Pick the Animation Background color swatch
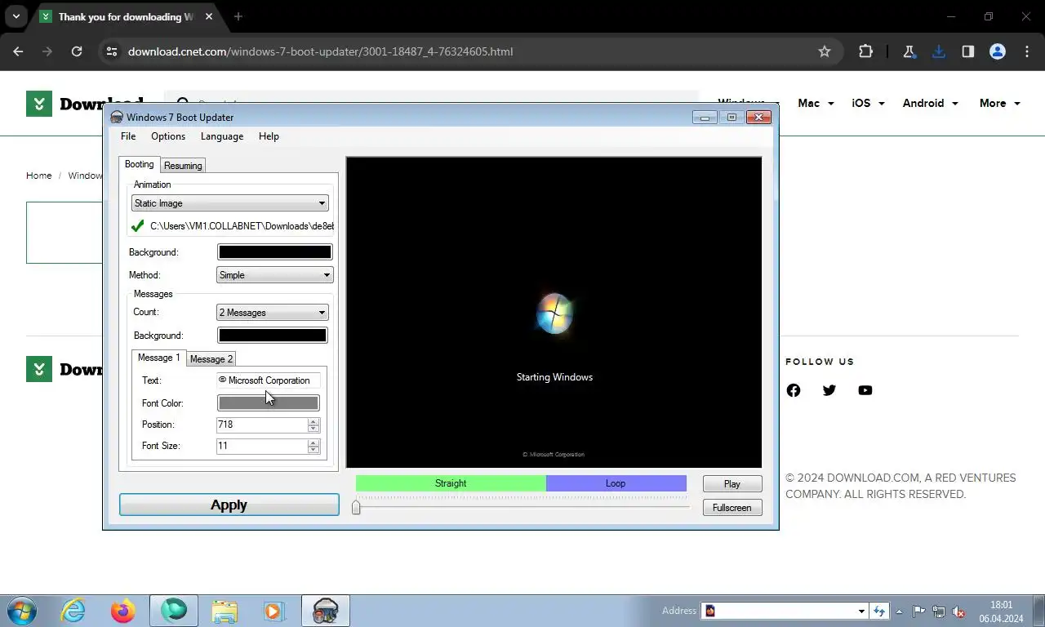The image size is (1045, 627). click(274, 252)
